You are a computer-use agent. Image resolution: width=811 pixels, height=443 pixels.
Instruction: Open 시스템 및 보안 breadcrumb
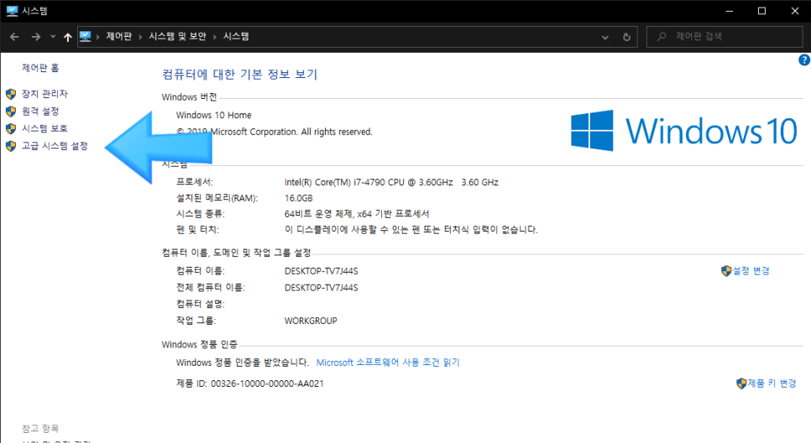click(177, 36)
